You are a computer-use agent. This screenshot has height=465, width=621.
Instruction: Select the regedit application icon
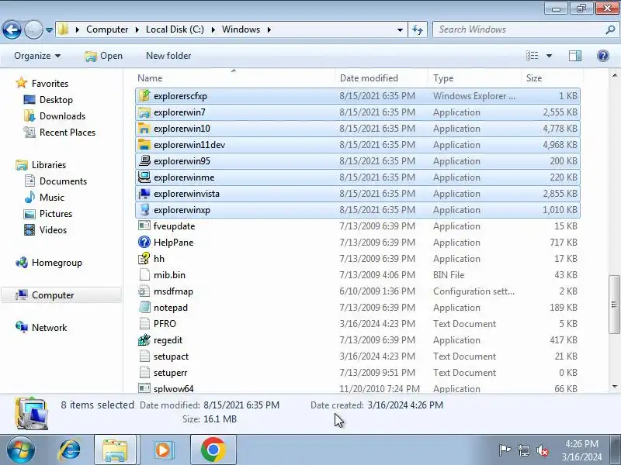(x=144, y=340)
